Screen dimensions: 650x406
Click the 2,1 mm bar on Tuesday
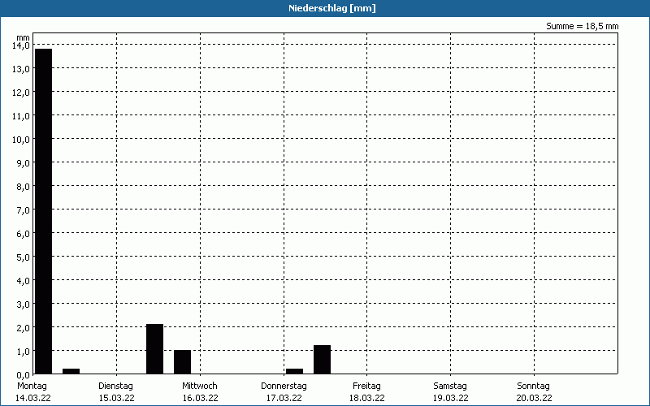click(x=154, y=349)
